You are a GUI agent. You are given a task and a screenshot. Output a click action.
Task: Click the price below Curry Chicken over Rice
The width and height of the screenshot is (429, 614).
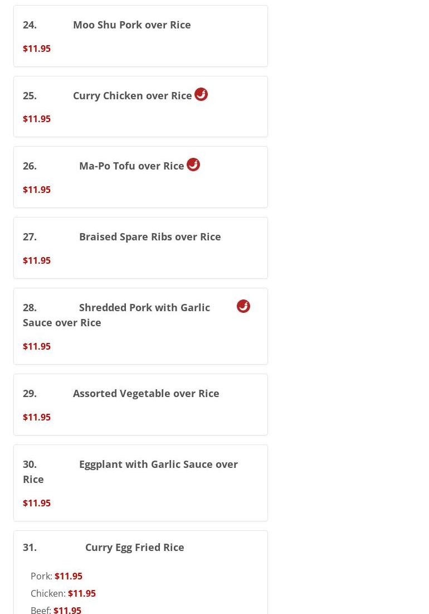coord(37,119)
